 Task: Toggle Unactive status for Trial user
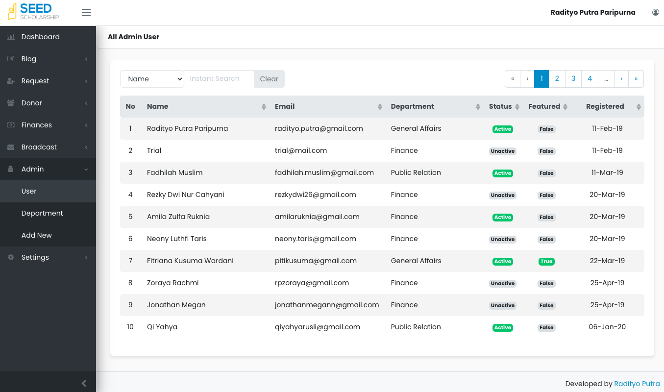(503, 151)
